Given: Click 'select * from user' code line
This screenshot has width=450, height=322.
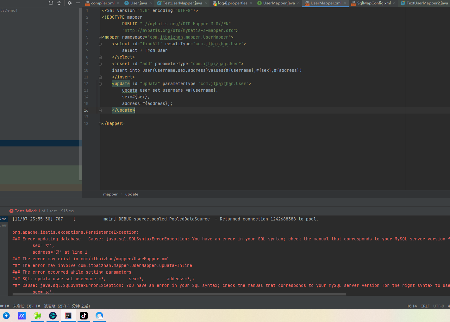Looking at the screenshot, I should pos(145,51).
